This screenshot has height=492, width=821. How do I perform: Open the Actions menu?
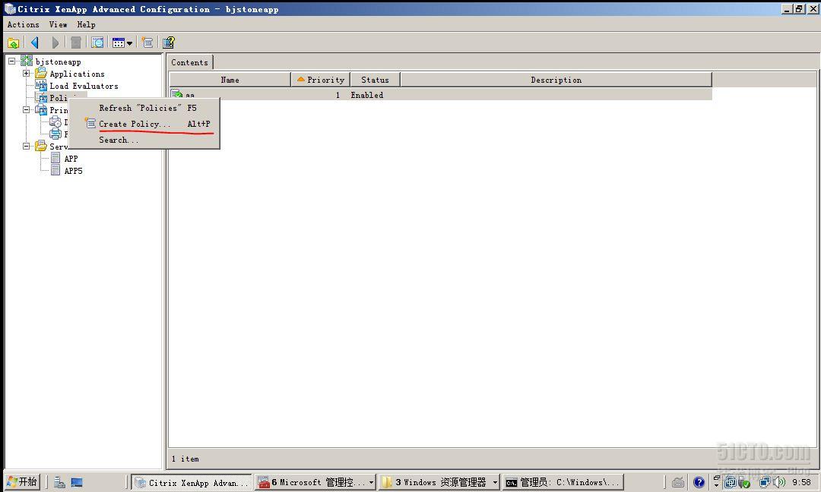coord(23,24)
